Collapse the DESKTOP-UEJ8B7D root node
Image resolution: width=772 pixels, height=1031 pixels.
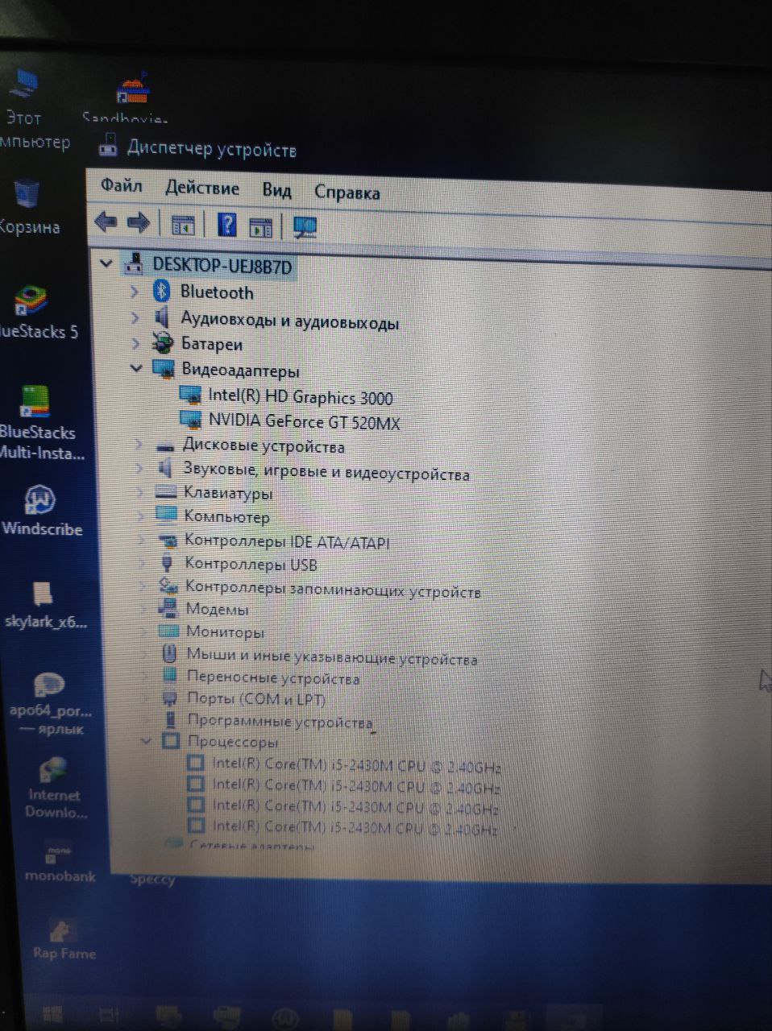click(106, 263)
